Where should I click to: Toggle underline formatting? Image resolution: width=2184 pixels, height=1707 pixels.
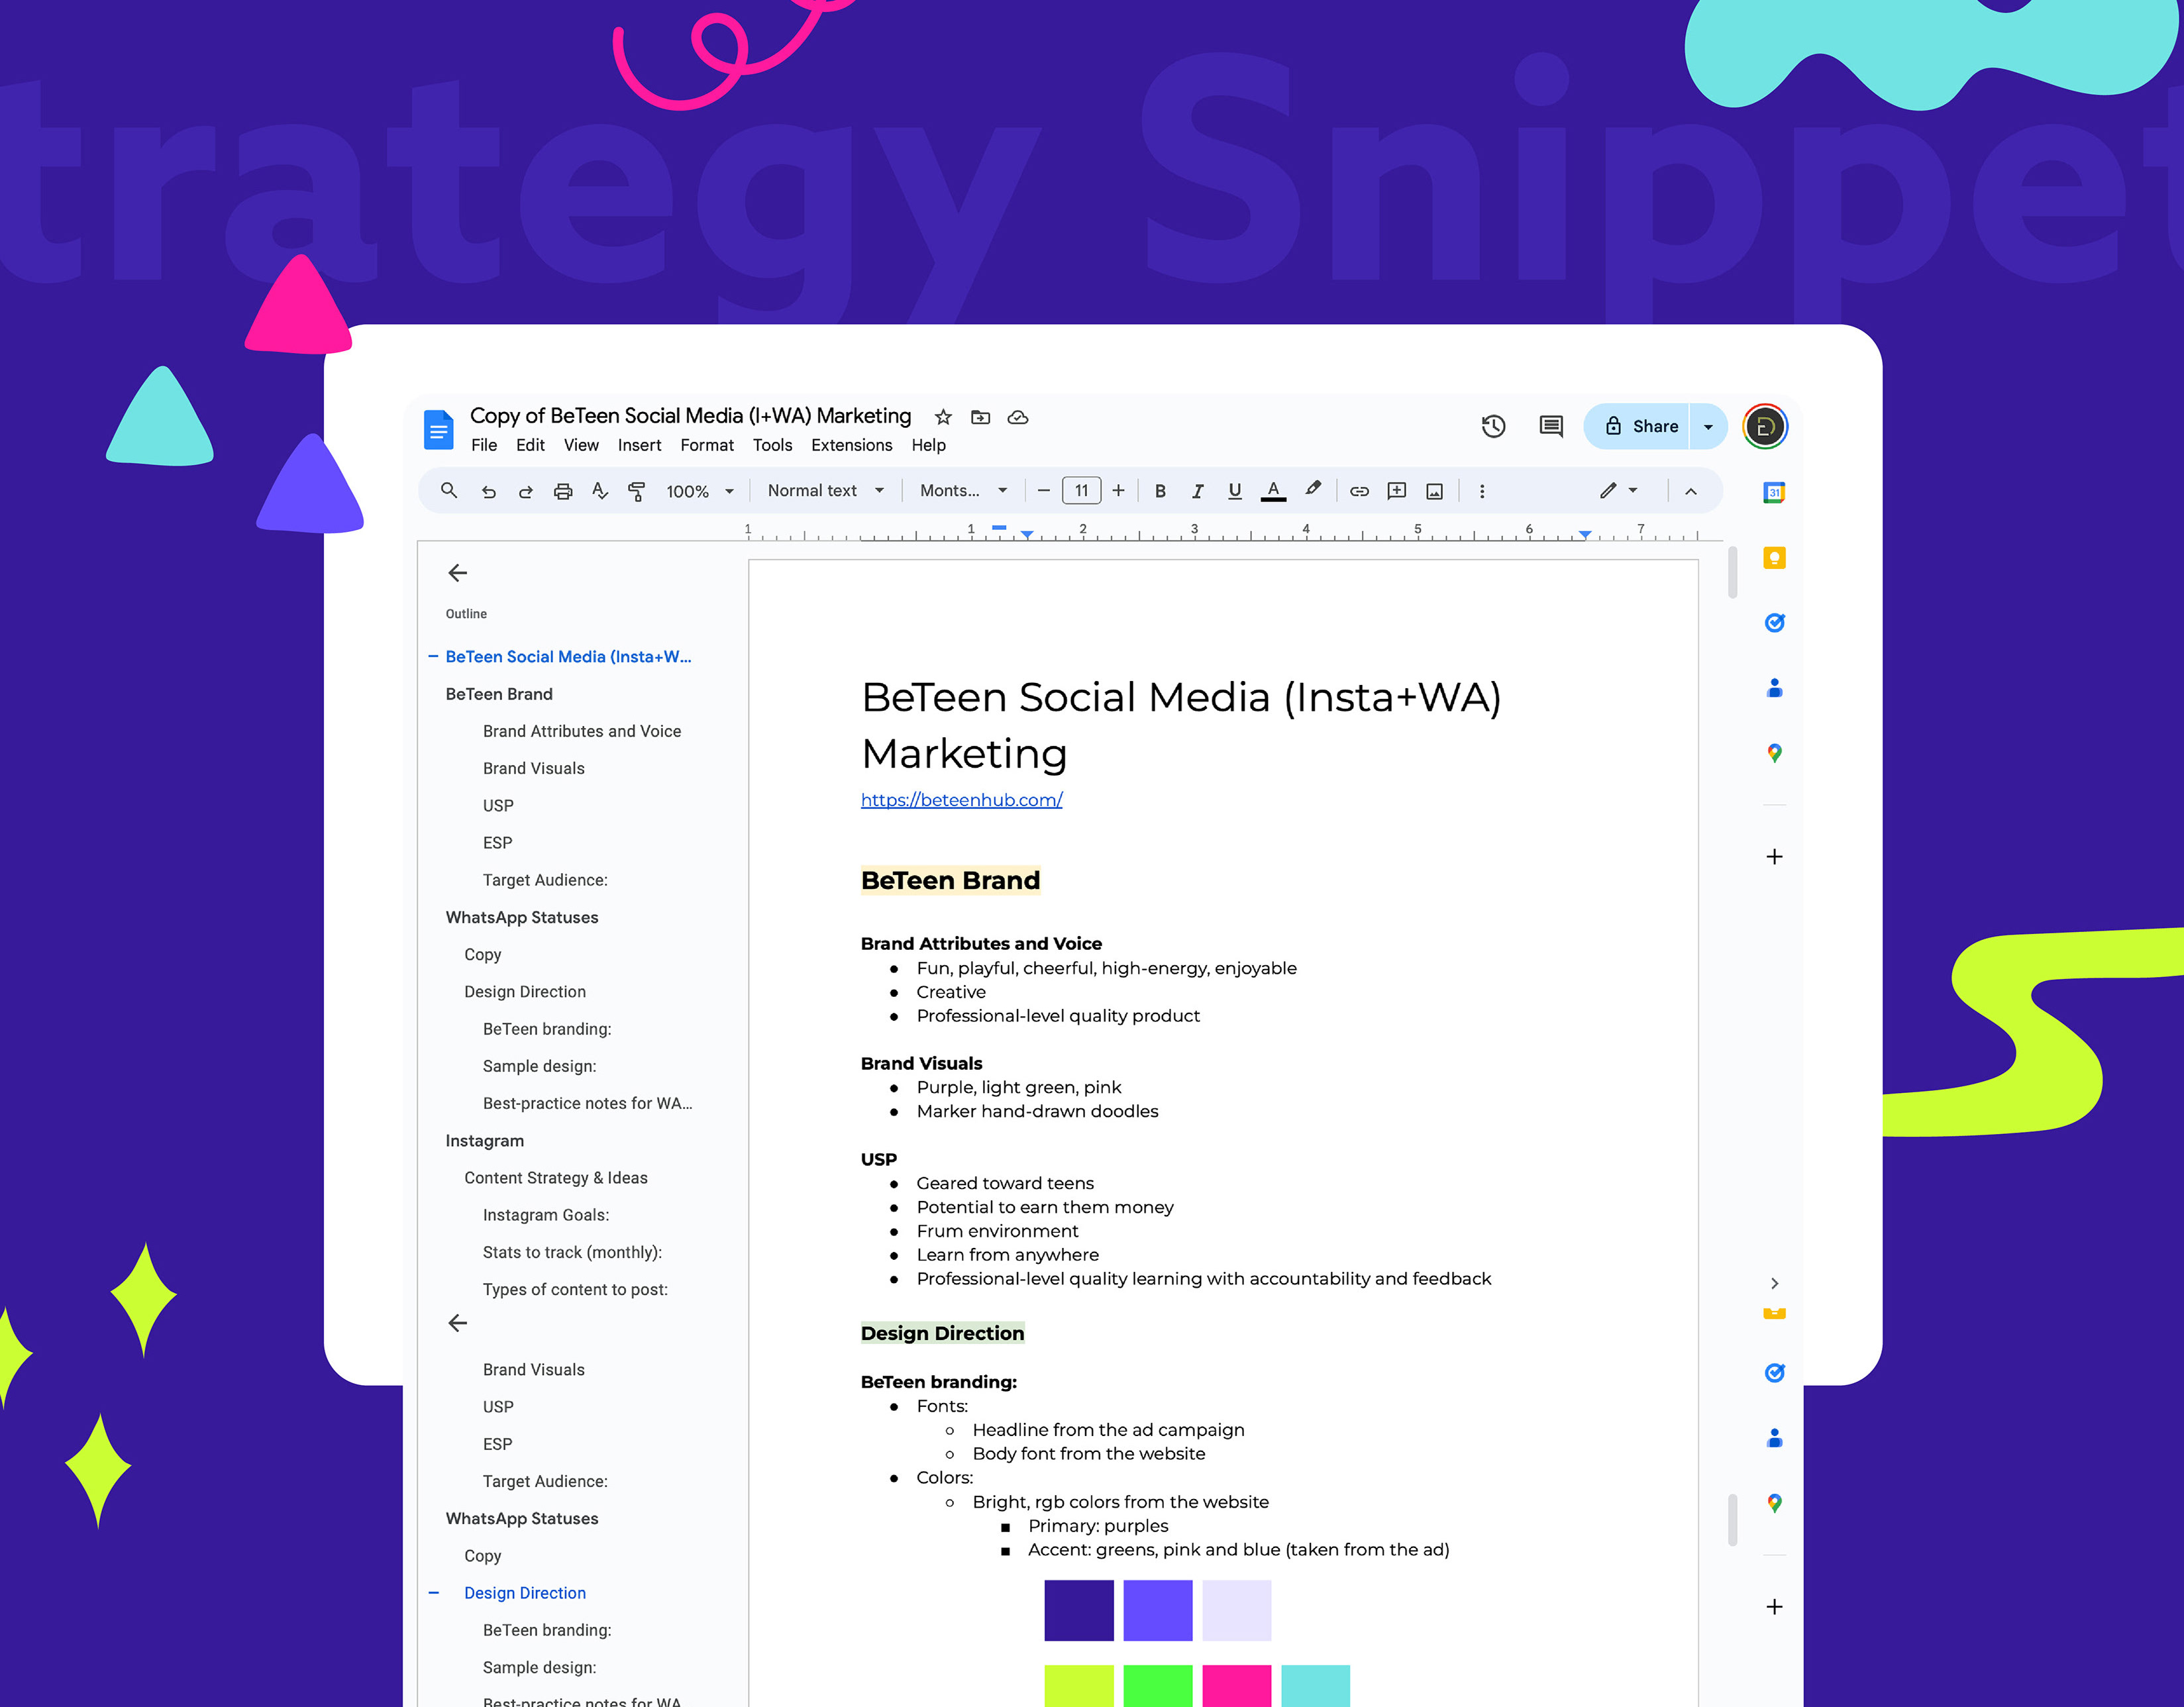point(1235,491)
